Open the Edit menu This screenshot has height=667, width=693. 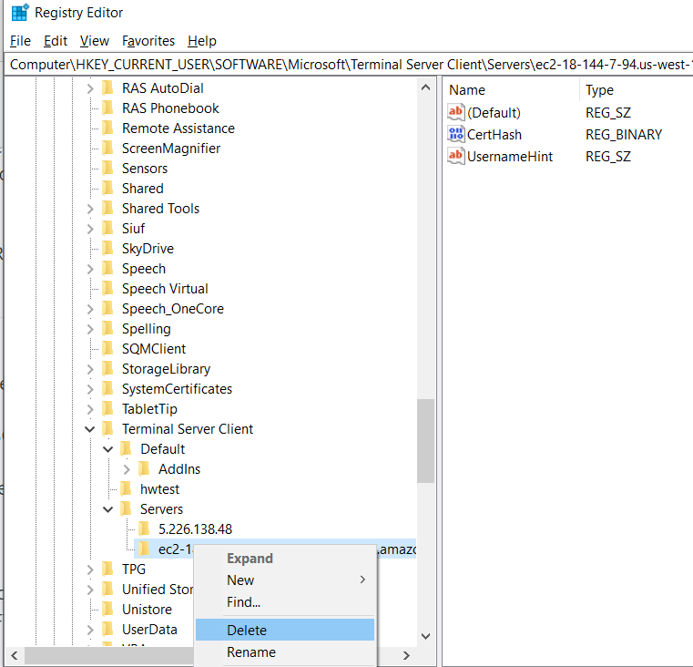(x=56, y=41)
